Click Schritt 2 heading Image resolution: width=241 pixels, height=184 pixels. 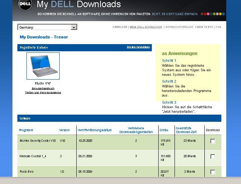click(x=169, y=81)
